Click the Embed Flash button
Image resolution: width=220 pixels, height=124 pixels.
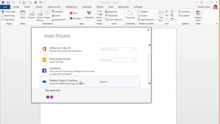(x=198, y=16)
